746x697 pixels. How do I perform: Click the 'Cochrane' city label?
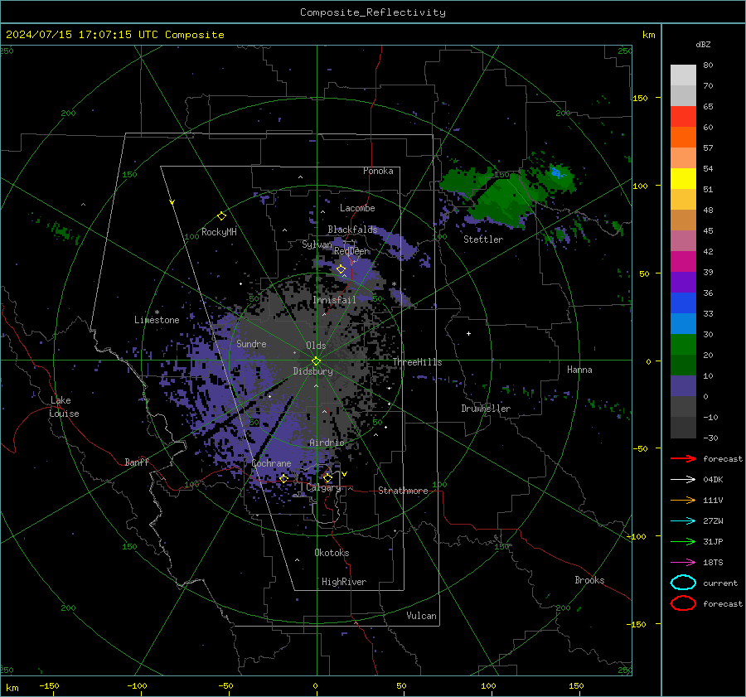tap(271, 463)
